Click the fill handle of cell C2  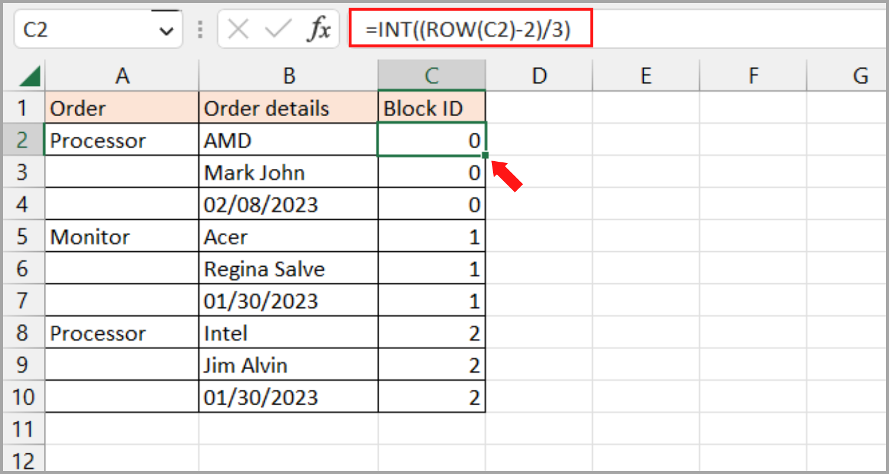[485, 155]
